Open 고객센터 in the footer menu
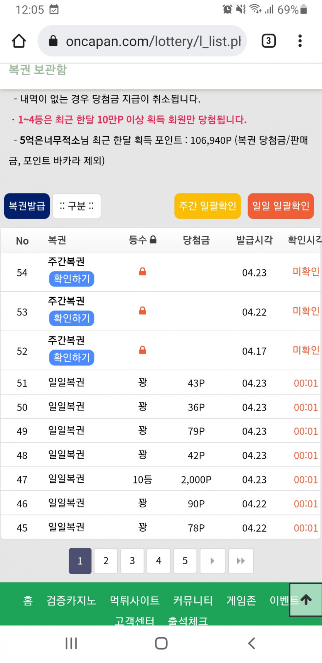 point(135,621)
